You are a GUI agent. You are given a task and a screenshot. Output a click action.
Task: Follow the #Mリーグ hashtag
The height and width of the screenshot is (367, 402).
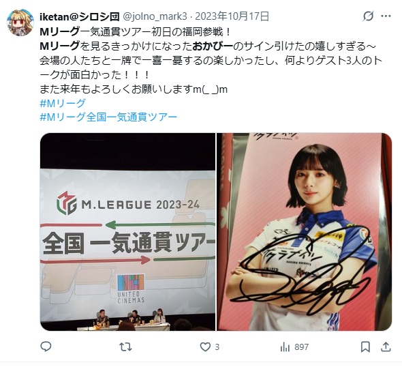point(63,103)
